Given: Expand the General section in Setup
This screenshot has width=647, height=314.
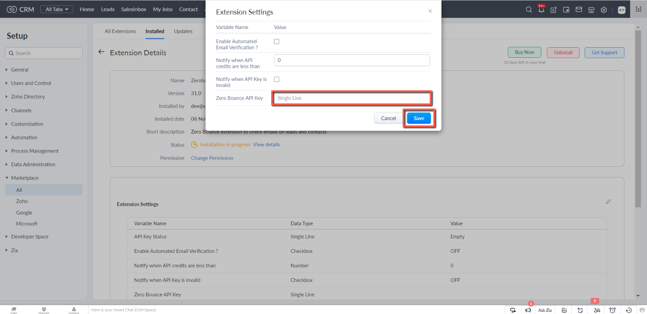Looking at the screenshot, I should point(20,70).
